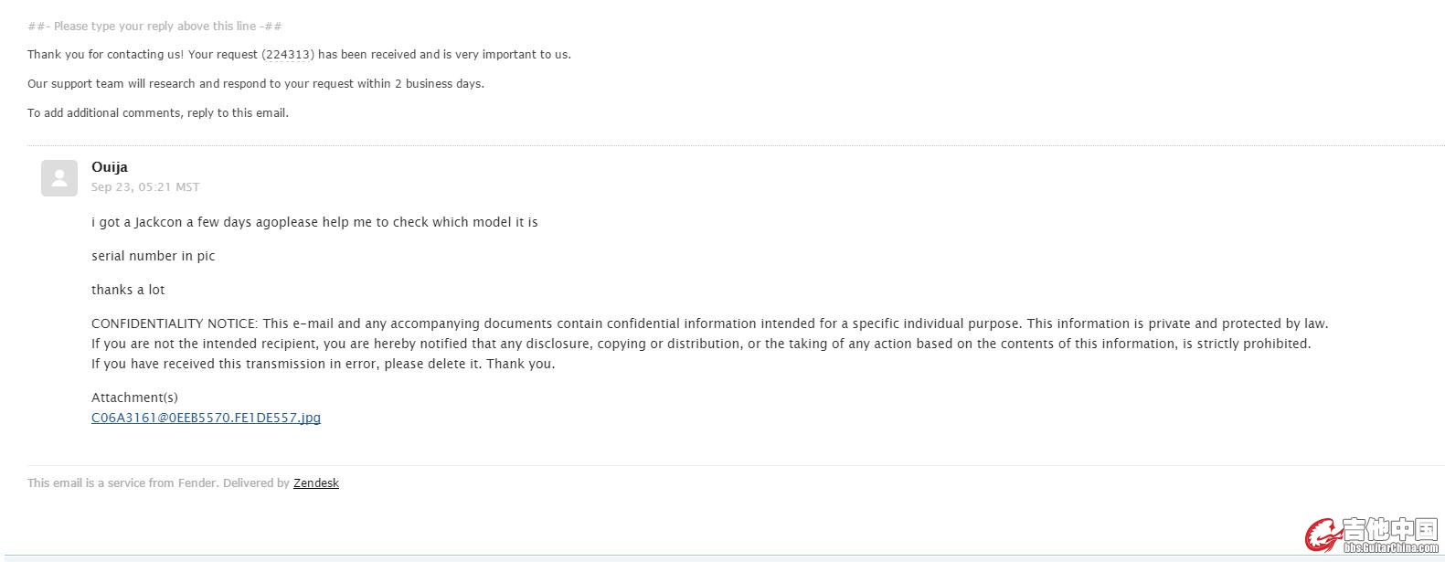Click the 吉他中国 watermark text
The image size is (1445, 562).
pos(1389,530)
